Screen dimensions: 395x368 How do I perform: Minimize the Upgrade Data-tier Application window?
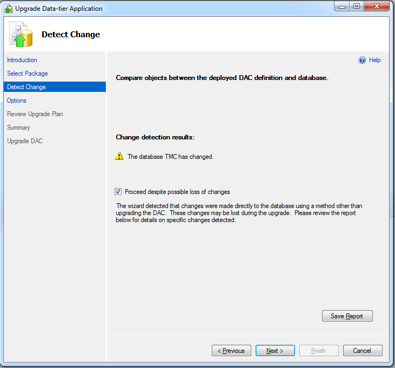(x=342, y=6)
